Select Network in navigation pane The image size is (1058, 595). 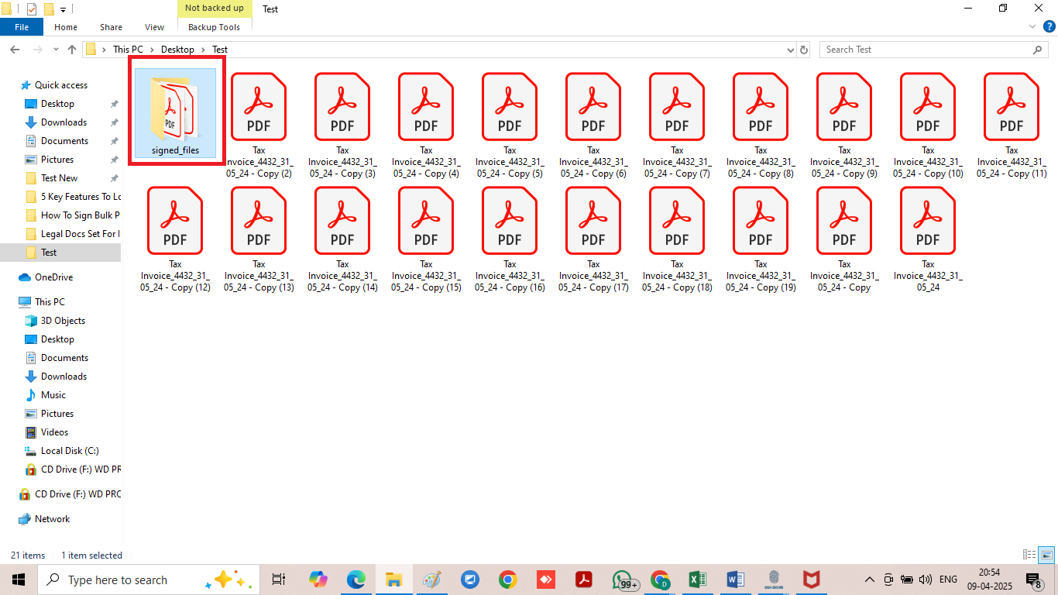(x=52, y=519)
